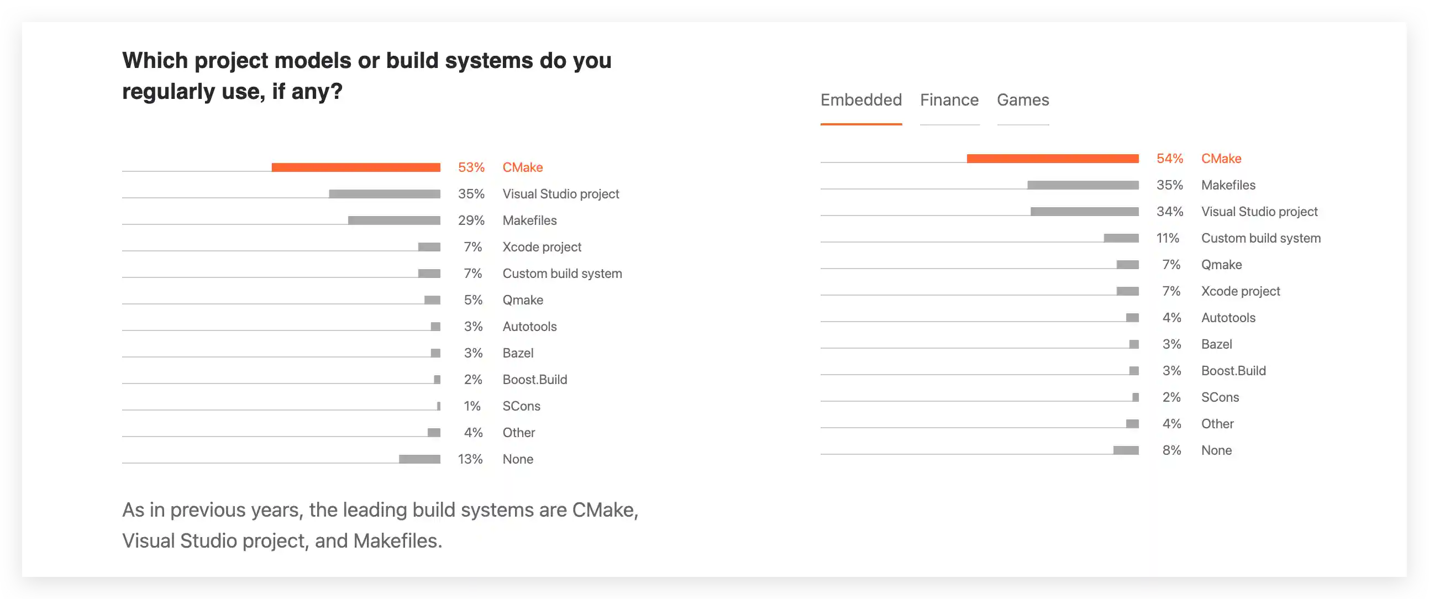This screenshot has width=1429, height=599.
Task: Click the 8% None bar in Embedded chart
Action: 1126,450
